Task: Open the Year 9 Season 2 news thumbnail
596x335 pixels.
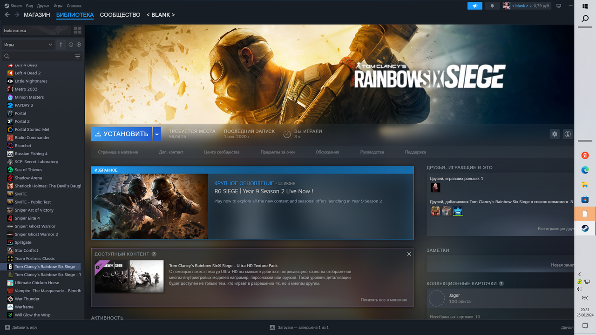Action: [x=150, y=206]
